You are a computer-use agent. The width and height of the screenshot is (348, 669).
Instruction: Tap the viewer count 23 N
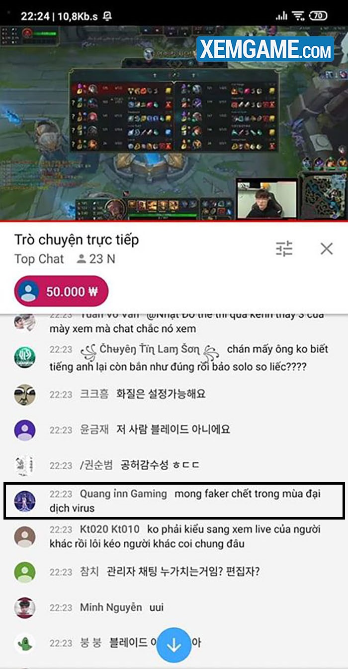(x=96, y=259)
